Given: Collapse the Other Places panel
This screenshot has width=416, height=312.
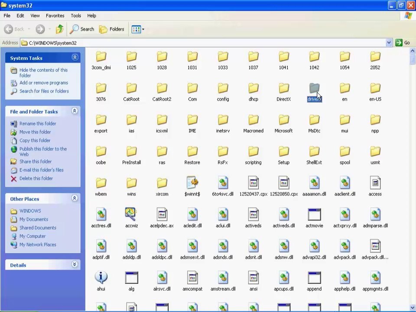Looking at the screenshot, I should click(75, 198).
